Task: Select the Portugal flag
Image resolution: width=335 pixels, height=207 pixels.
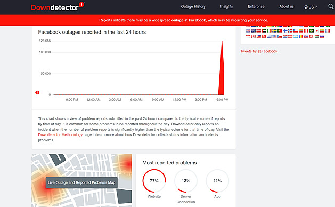Action: (x=280, y=31)
